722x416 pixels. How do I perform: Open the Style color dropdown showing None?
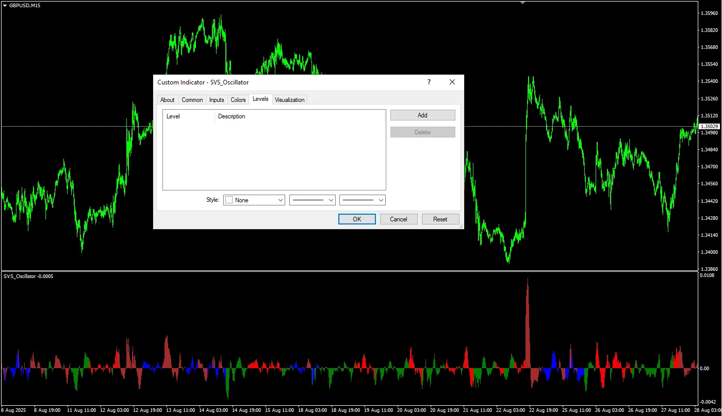(x=254, y=200)
